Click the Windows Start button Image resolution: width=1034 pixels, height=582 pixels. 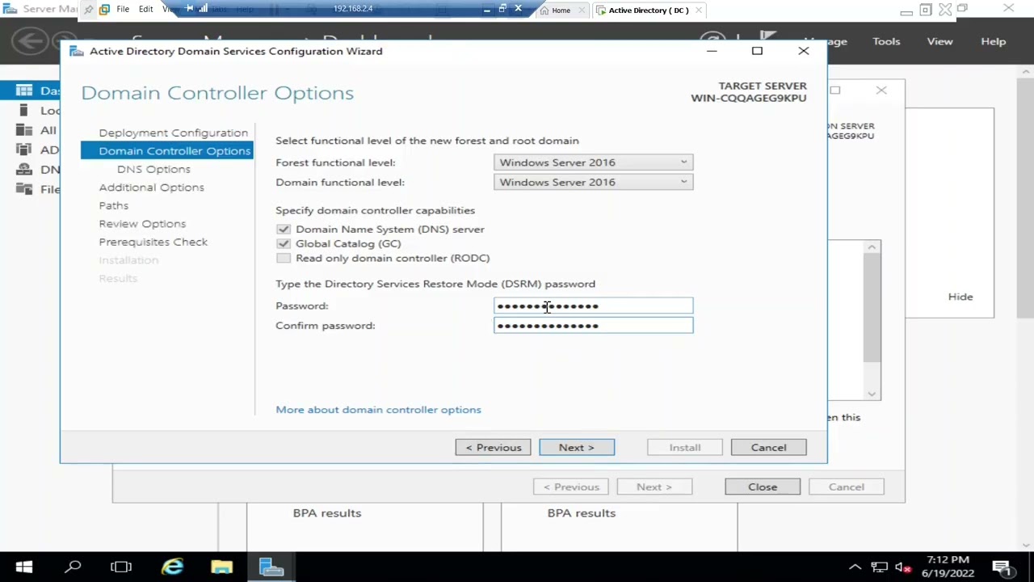pos(23,567)
